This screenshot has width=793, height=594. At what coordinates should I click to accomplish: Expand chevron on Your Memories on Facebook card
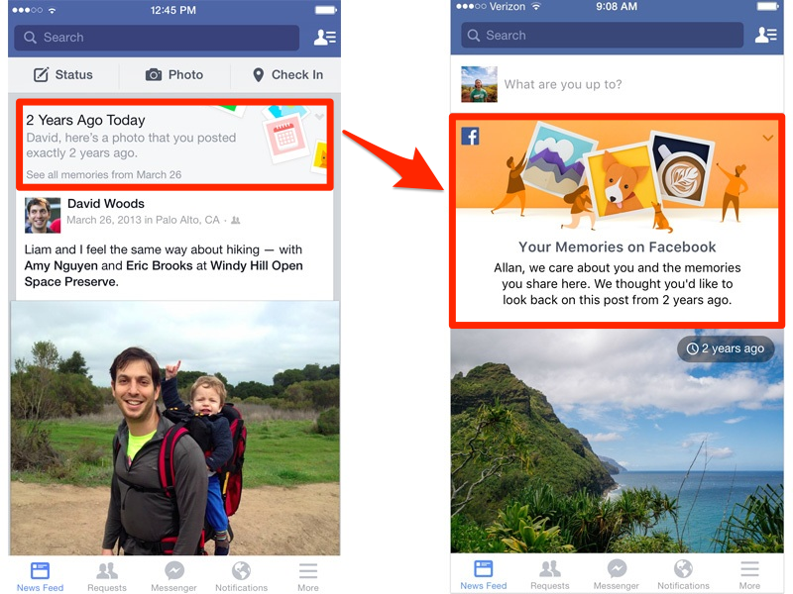767,138
